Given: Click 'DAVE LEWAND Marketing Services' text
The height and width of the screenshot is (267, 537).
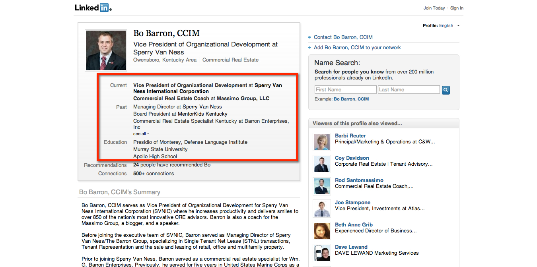Looking at the screenshot, I should click(377, 253).
